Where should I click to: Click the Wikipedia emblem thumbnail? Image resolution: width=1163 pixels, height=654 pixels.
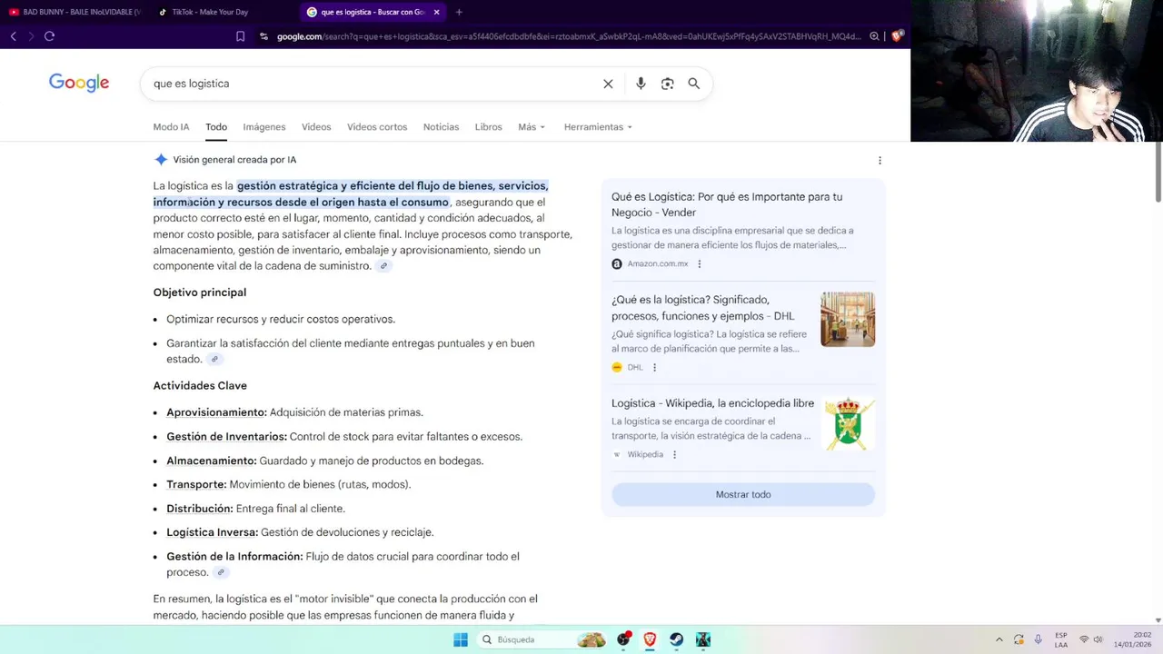(x=848, y=423)
